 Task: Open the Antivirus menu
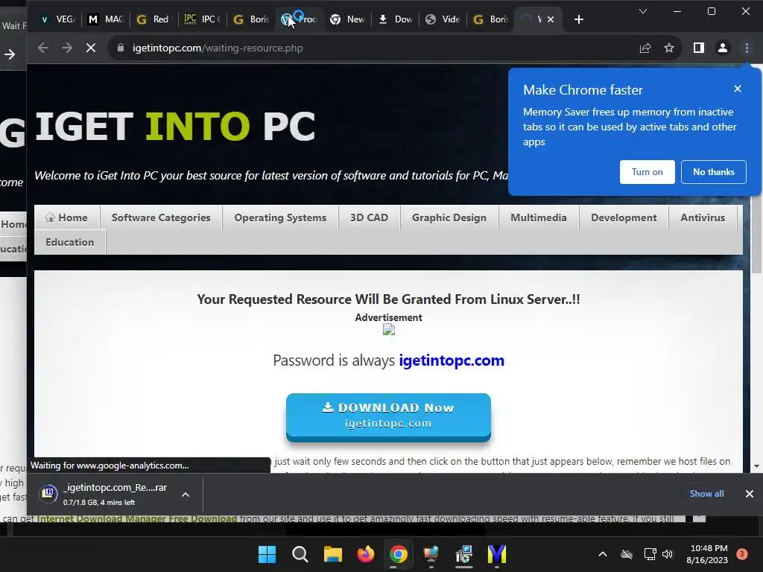pos(703,217)
